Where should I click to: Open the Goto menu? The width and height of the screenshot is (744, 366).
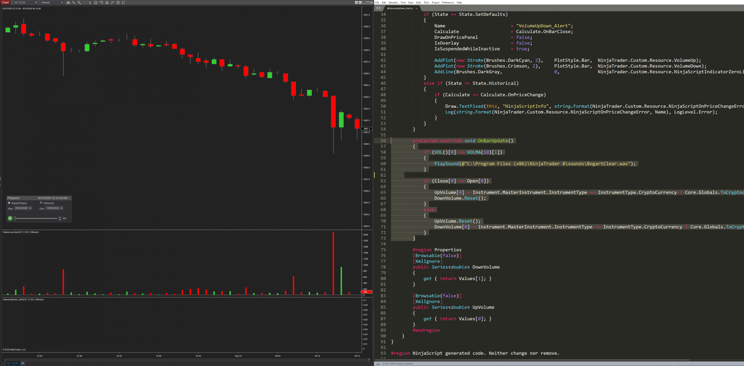(418, 3)
